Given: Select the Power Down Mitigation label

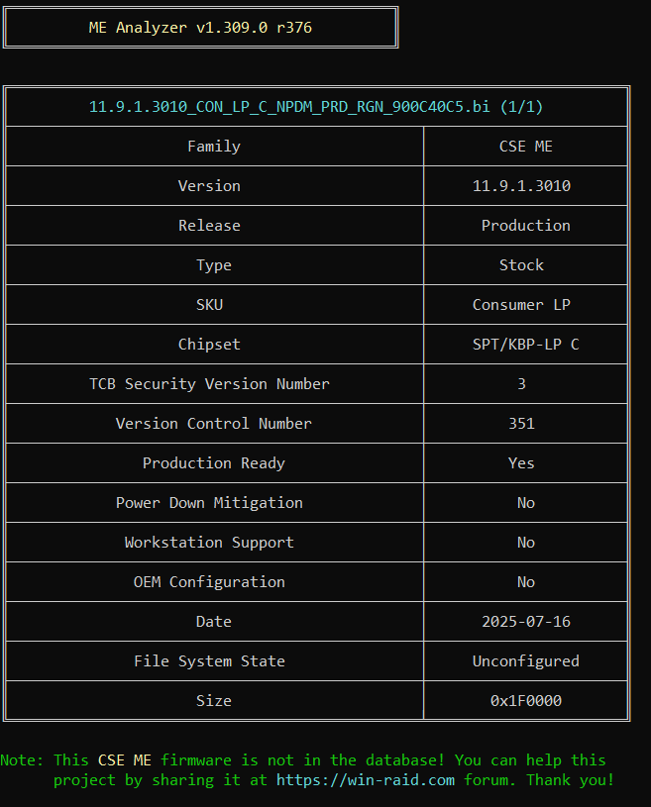Looking at the screenshot, I should (x=209, y=503).
